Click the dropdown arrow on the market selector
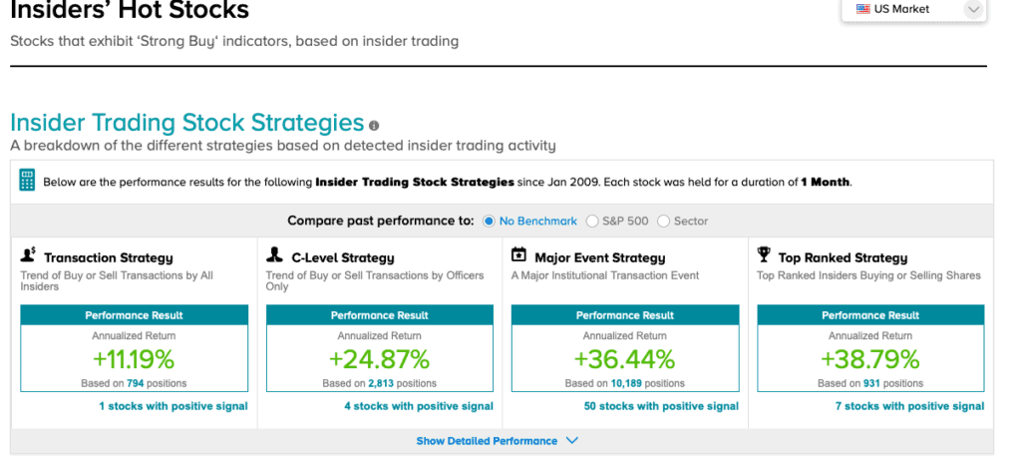The image size is (1021, 465). (973, 9)
